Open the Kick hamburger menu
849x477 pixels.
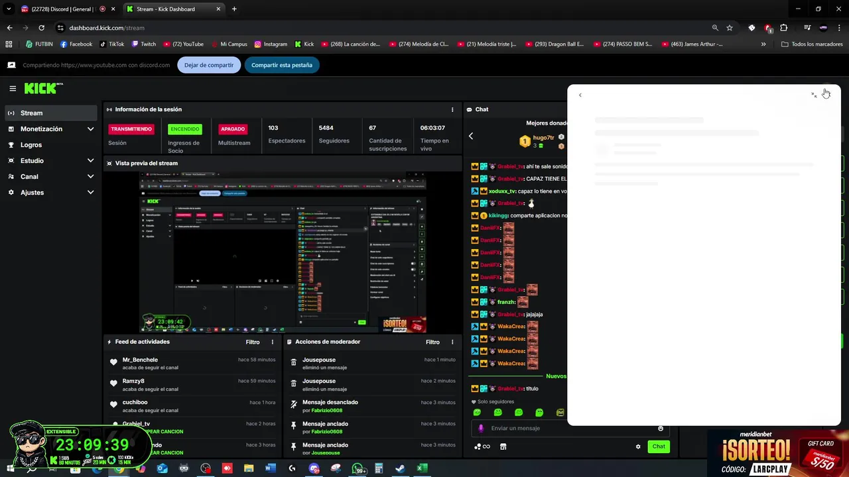[x=13, y=88]
